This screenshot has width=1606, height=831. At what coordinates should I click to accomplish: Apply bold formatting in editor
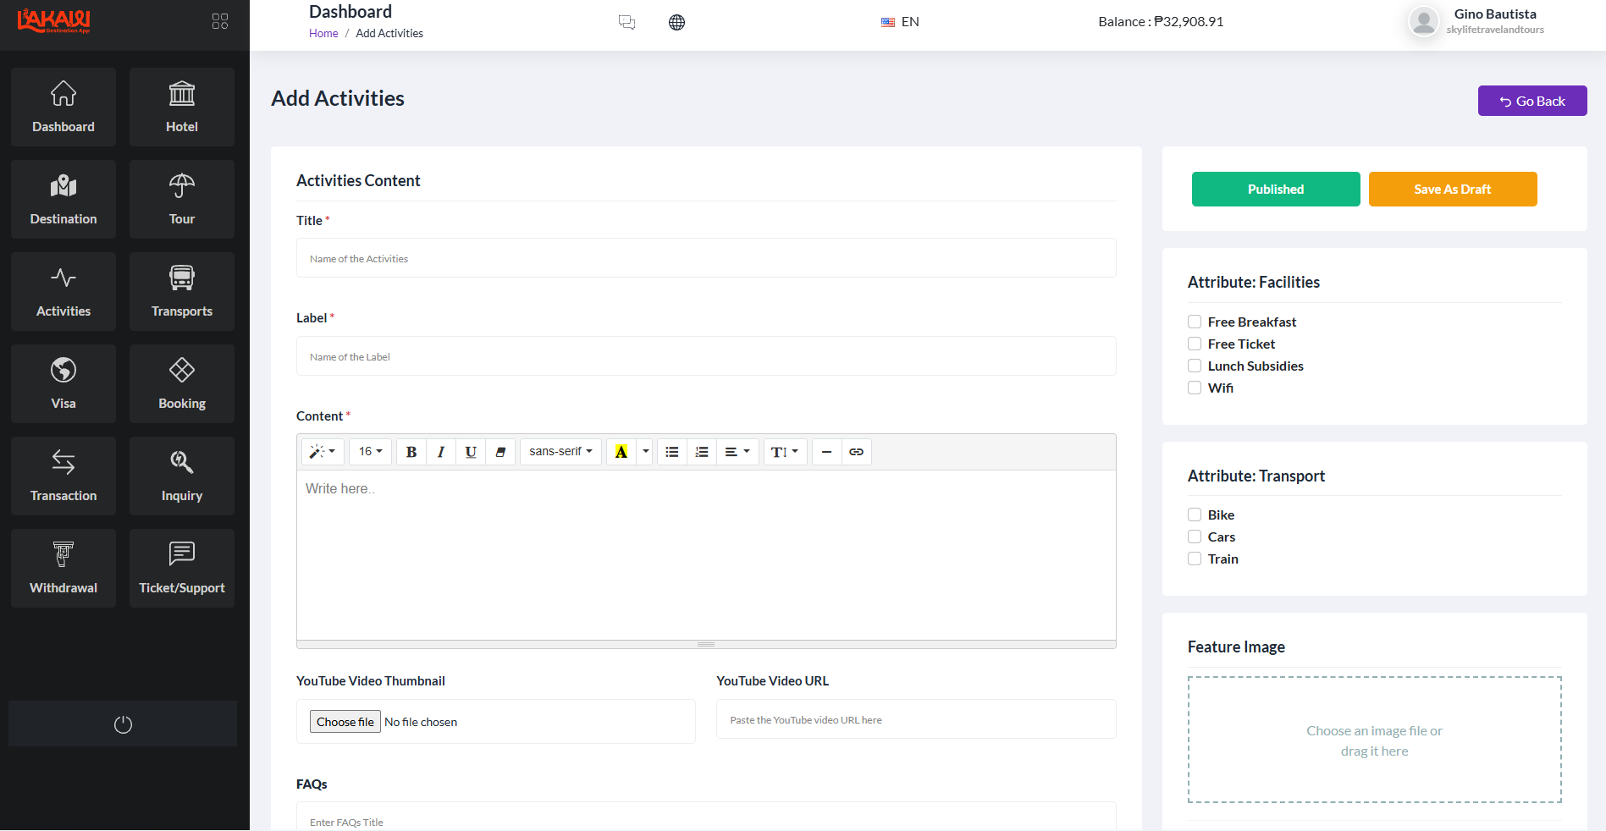tap(411, 452)
